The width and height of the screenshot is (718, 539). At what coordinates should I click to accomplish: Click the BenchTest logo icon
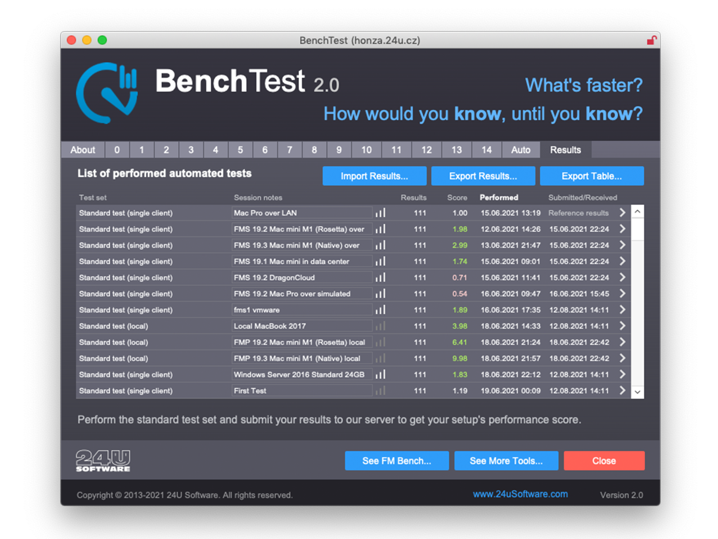point(107,92)
